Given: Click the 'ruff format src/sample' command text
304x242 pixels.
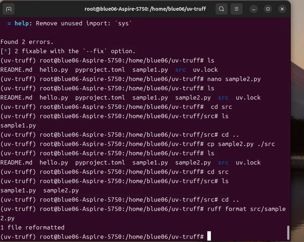Looking at the screenshot, I should click(x=246, y=209).
